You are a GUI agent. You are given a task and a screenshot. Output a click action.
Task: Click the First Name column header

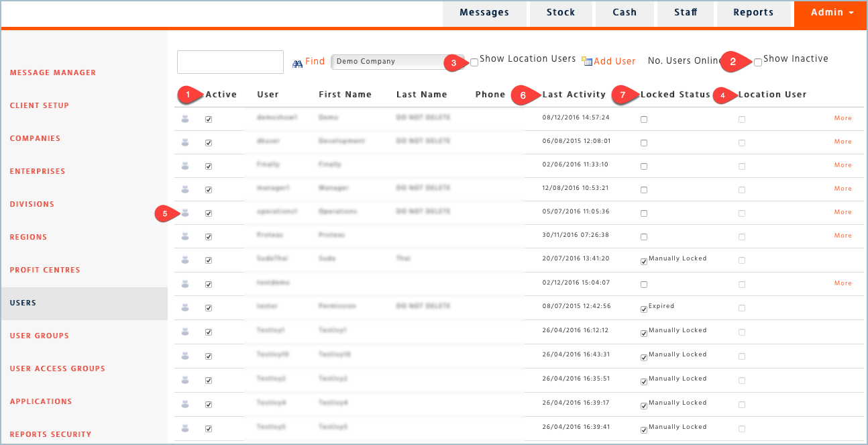click(345, 95)
